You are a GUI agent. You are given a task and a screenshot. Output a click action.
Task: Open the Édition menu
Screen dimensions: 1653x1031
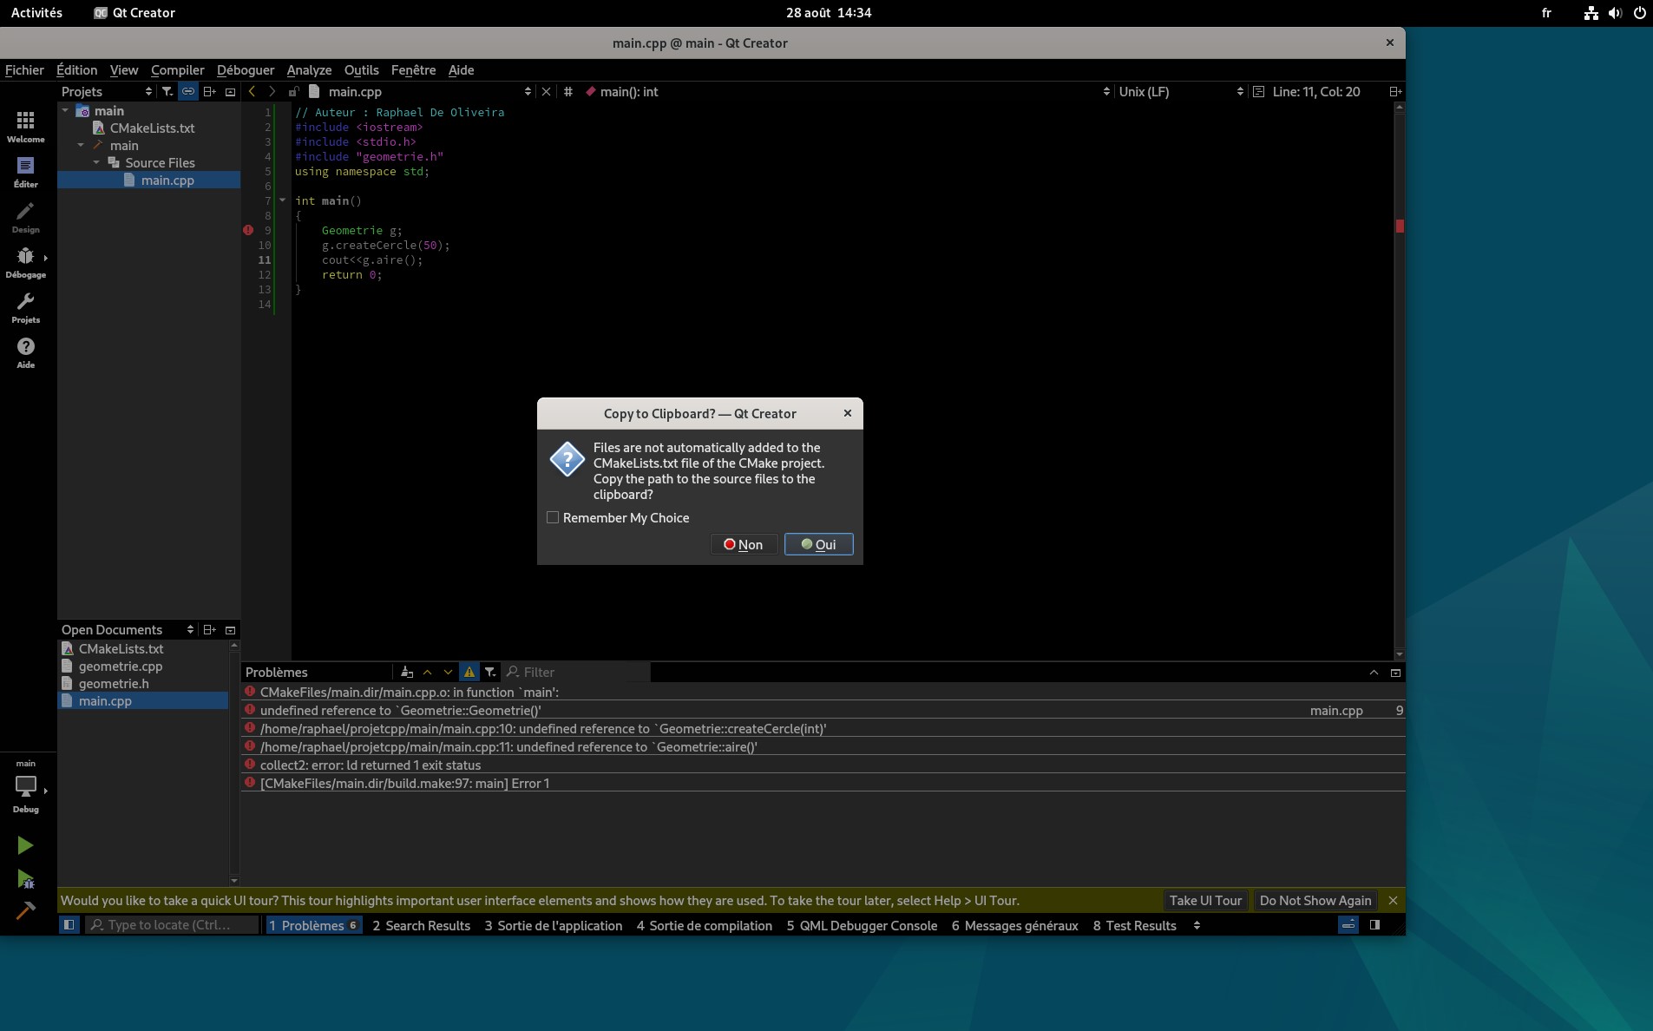point(76,69)
